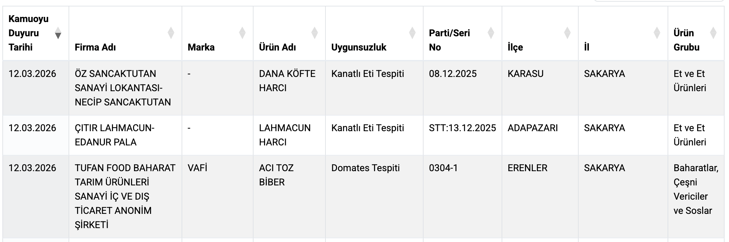The height and width of the screenshot is (242, 729).
Task: Click the Firma Adı header label
Action: [95, 47]
